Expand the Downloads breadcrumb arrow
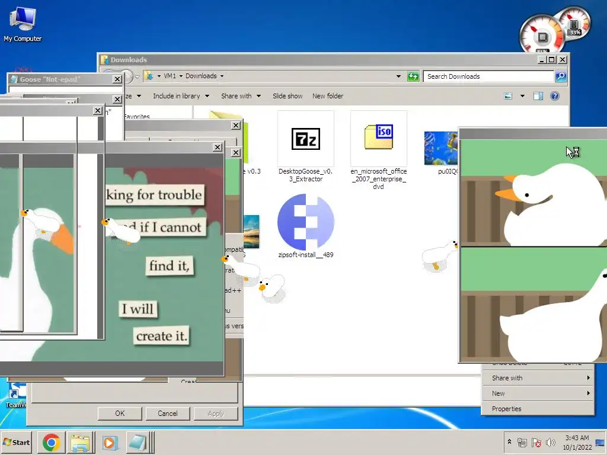Viewport: 607px width, 455px height. [222, 76]
